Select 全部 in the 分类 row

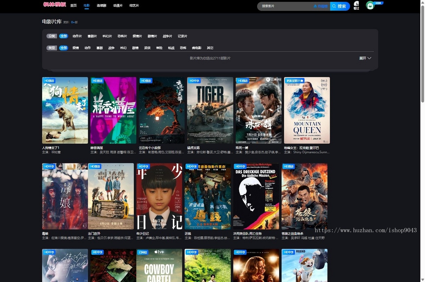click(63, 36)
